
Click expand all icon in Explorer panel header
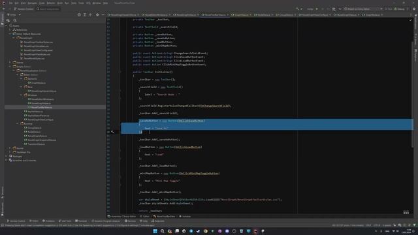pyautogui.click(x=85, y=14)
